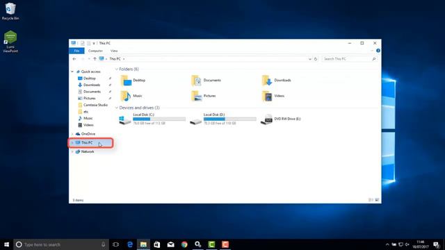
Task: Open File Explorer taskbar icon
Action: click(143, 244)
